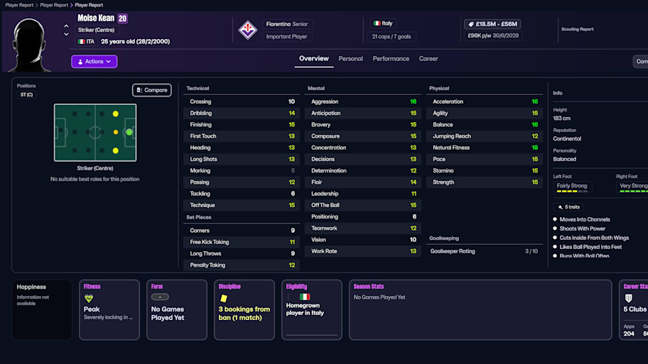Click the Italian flag next to ITA

point(82,42)
